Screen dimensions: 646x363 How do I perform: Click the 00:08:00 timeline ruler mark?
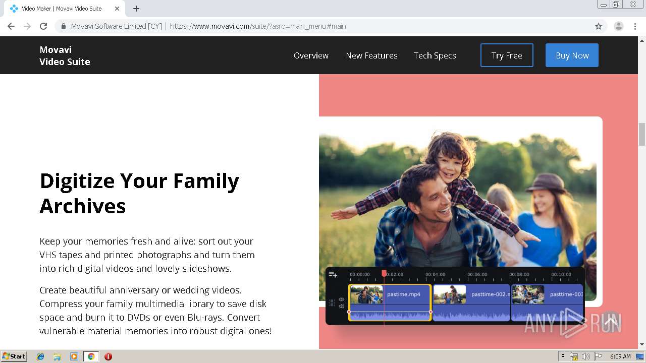519,275
